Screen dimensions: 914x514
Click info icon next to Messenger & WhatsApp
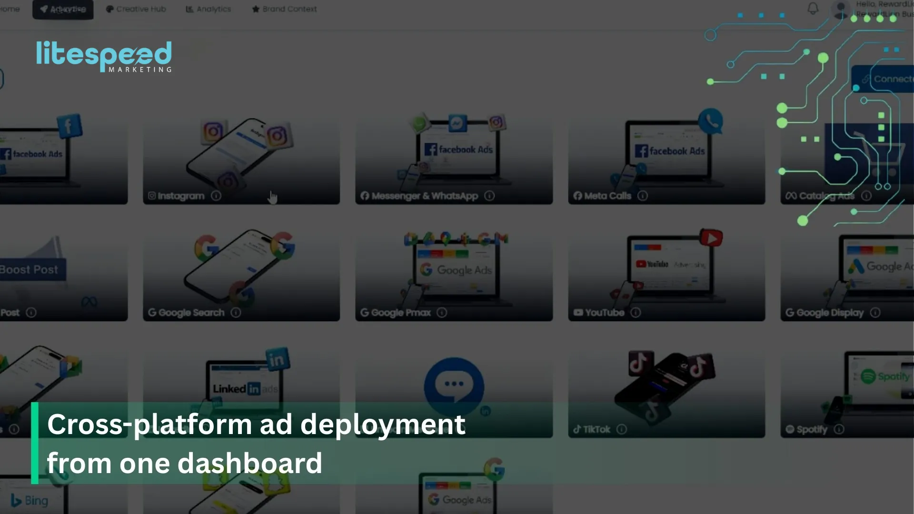coord(489,196)
